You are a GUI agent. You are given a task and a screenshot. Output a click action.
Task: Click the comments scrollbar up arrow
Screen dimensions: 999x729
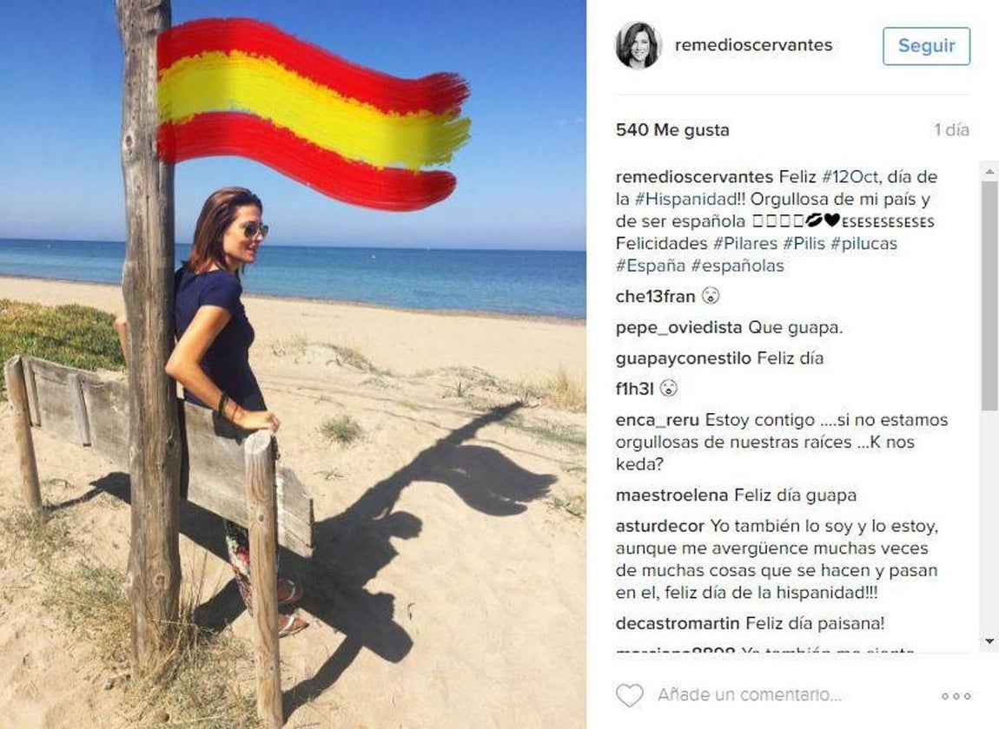(989, 171)
